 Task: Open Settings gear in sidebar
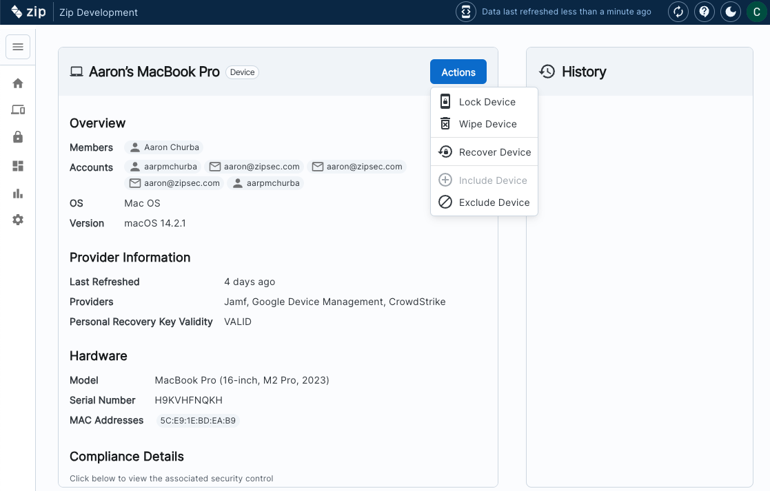click(18, 220)
